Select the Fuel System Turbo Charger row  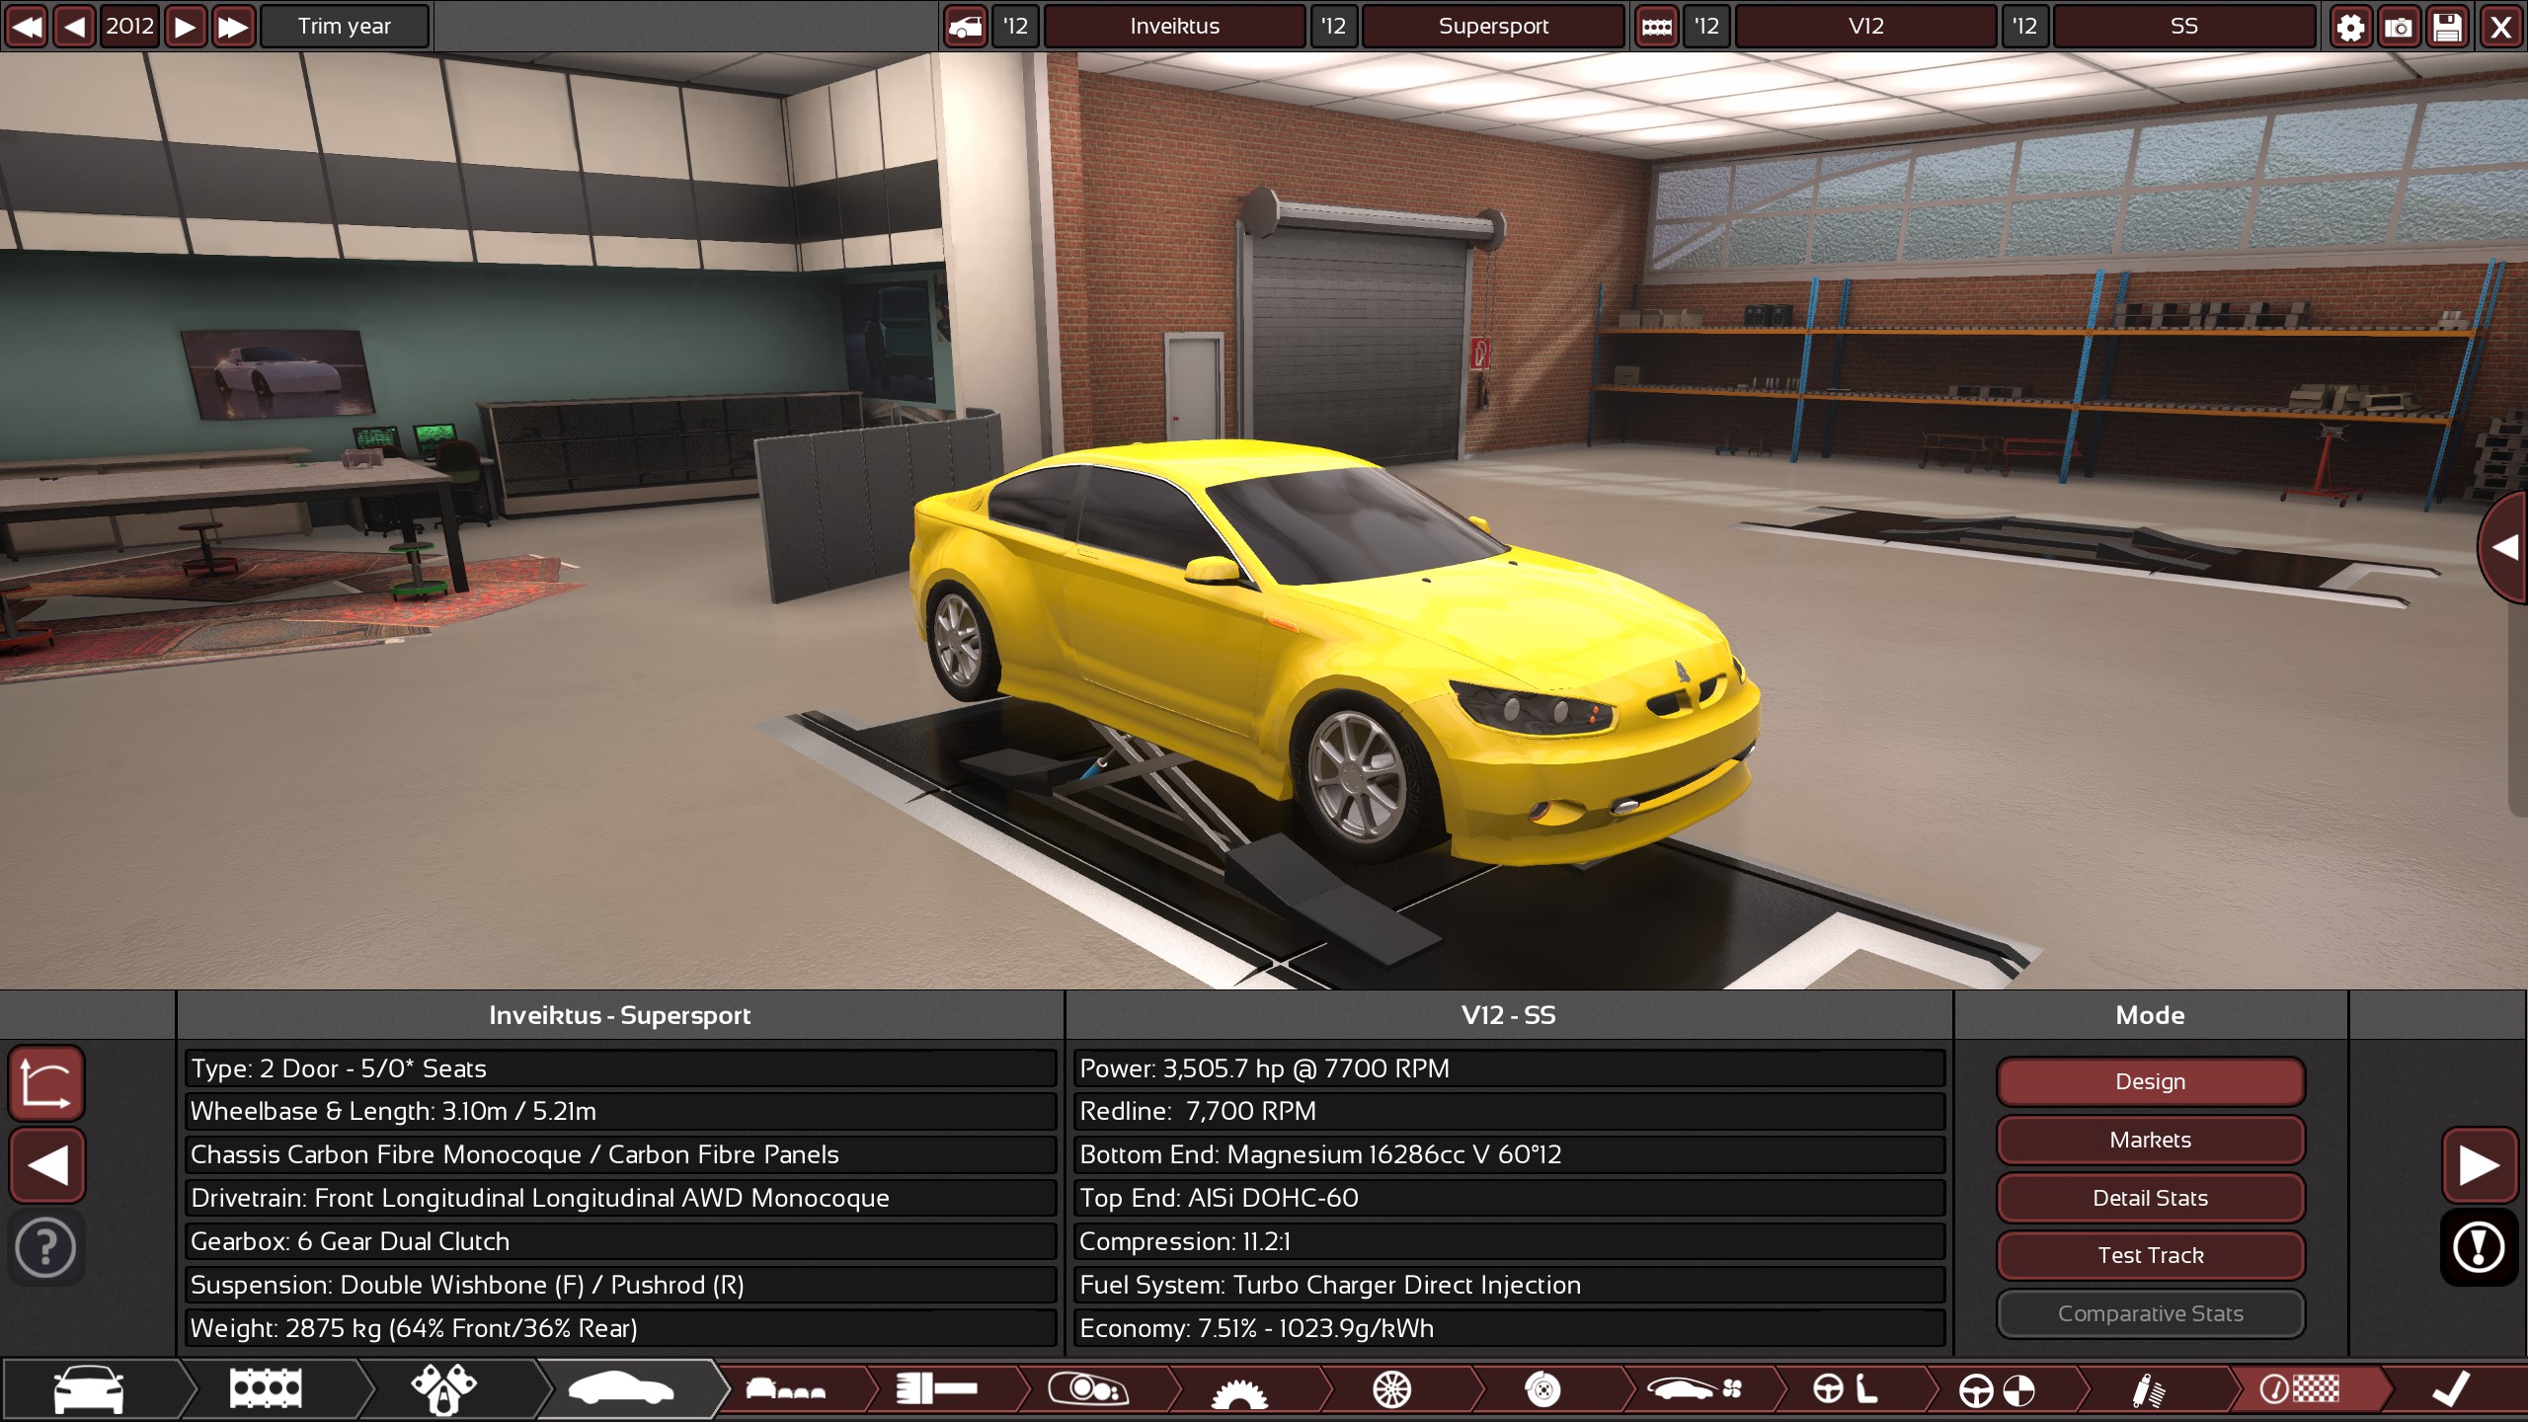1509,1285
